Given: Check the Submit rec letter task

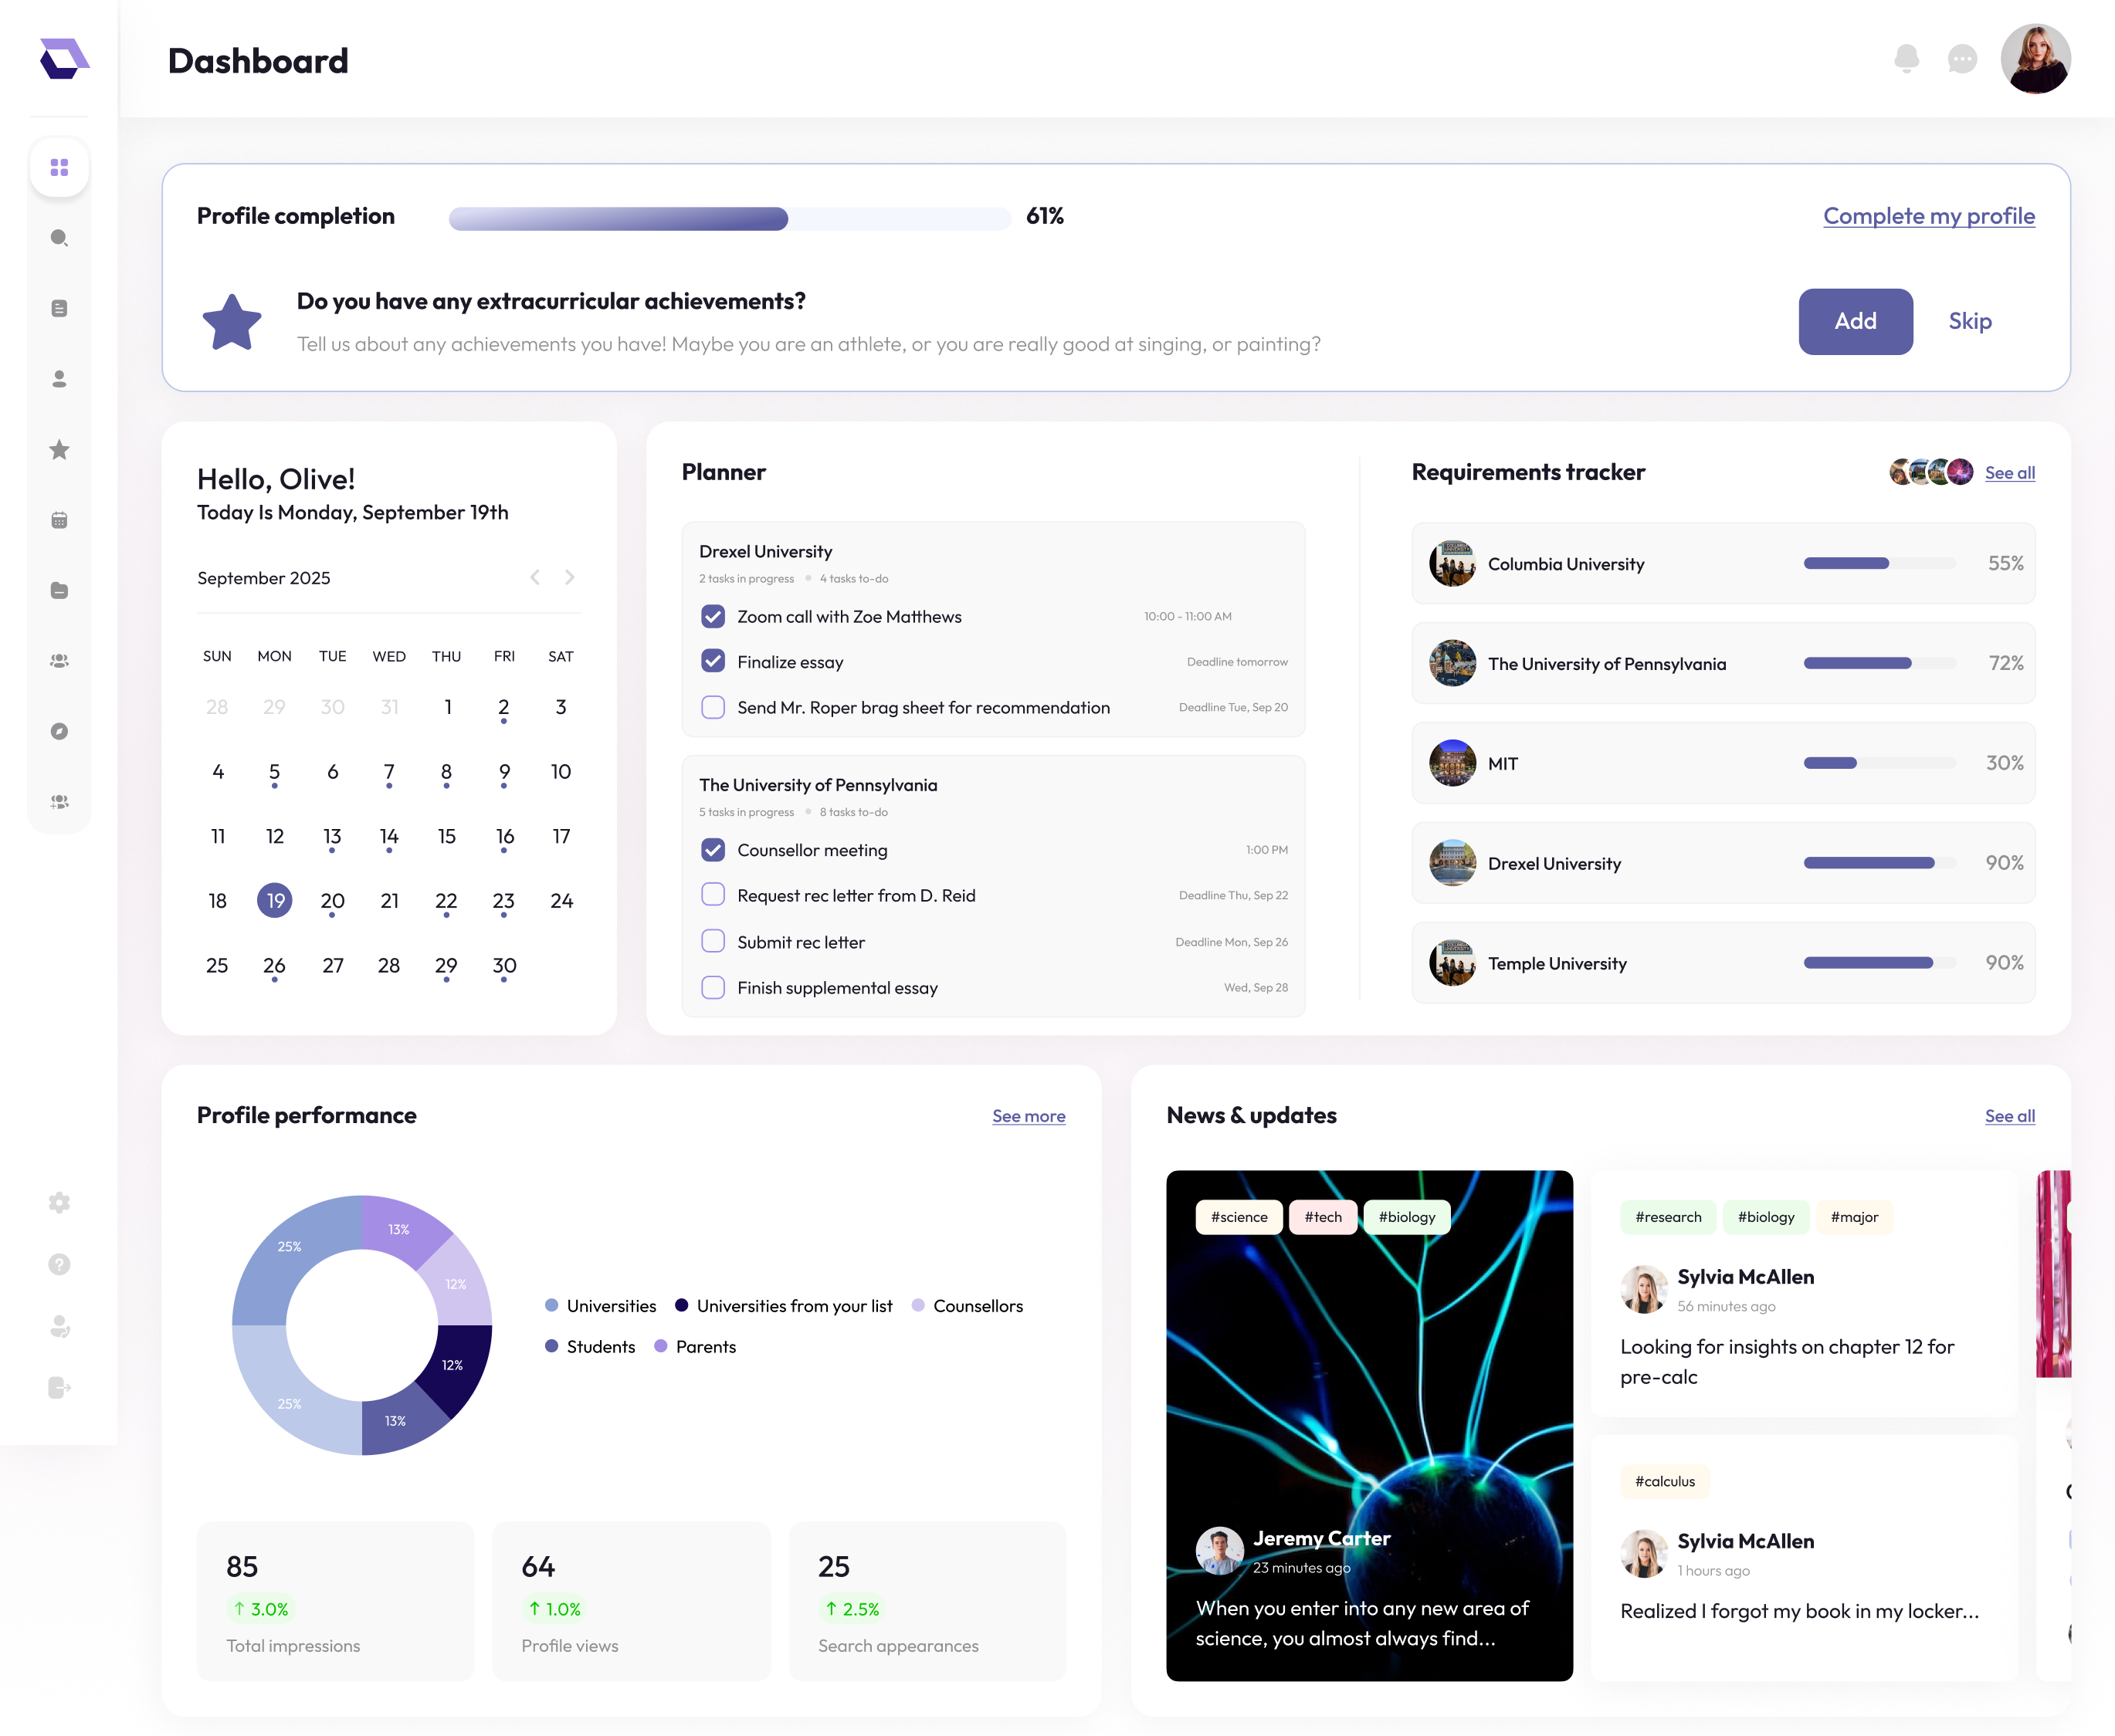Looking at the screenshot, I should [x=713, y=941].
